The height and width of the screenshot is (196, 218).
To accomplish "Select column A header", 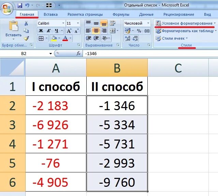I will pos(56,68).
